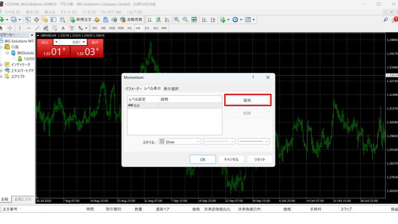Select the text 'A' drawing tool
This screenshot has height=224, width=398.
pyautogui.click(x=63, y=28)
